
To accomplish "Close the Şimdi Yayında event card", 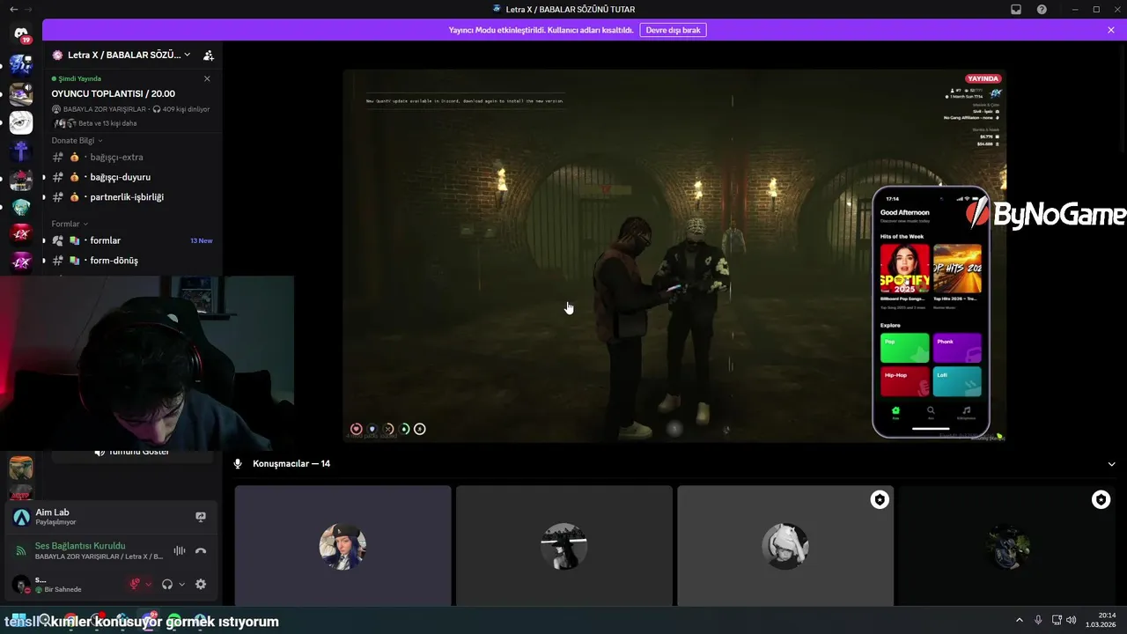I will point(207,78).
